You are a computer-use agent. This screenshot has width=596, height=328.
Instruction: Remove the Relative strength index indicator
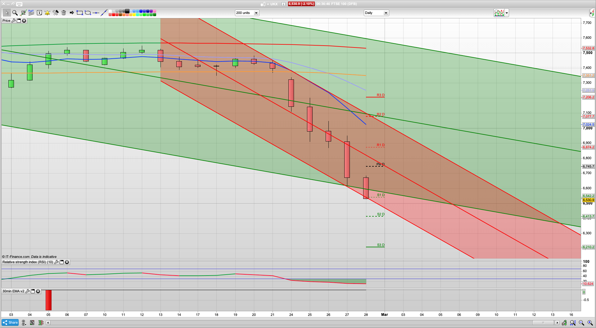tap(67, 262)
